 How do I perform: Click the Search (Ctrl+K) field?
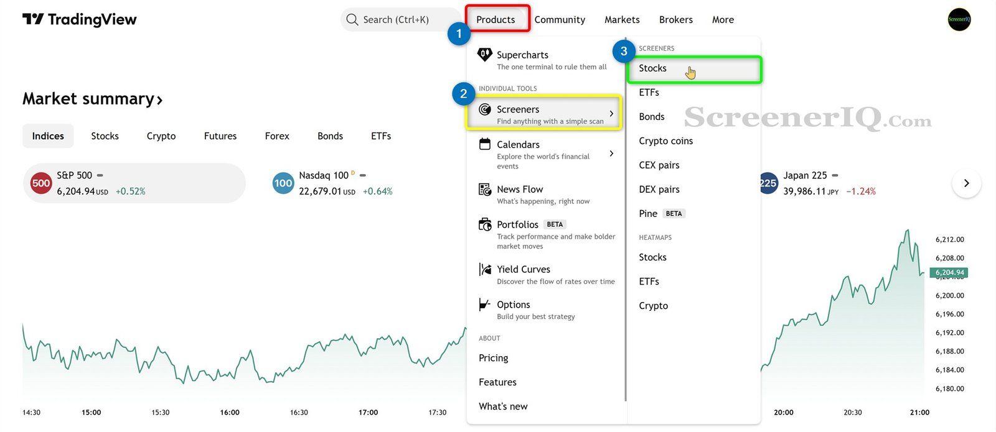tap(400, 19)
